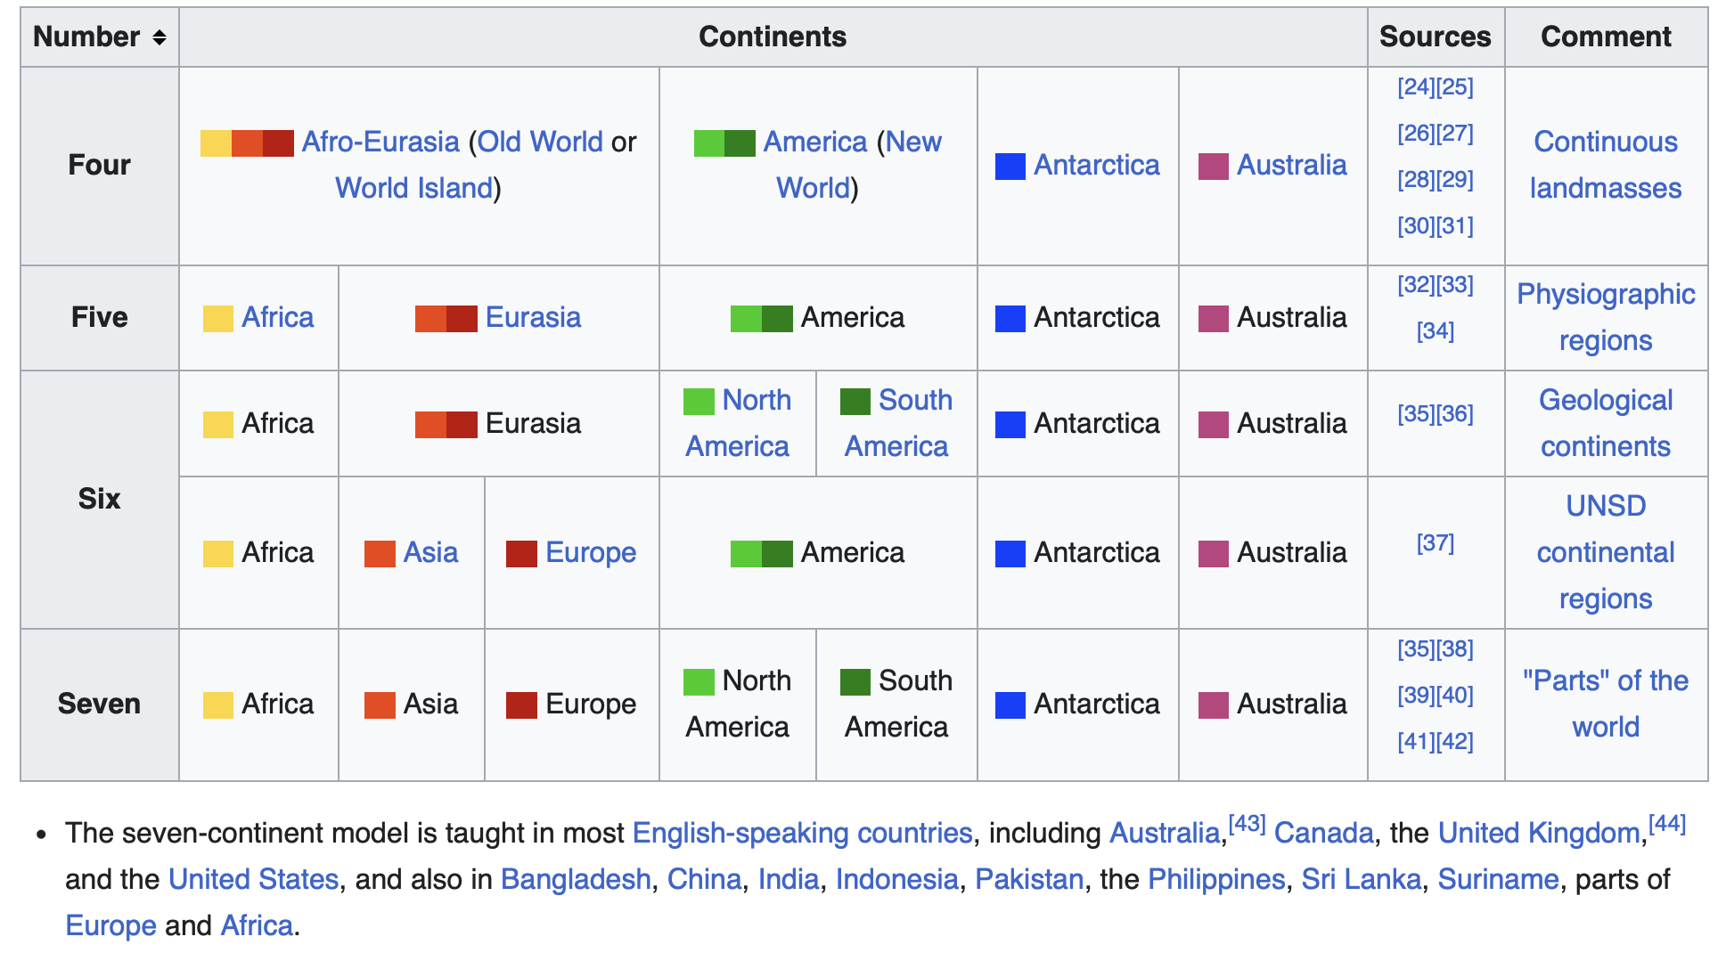Click the Geological continents link
The height and width of the screenshot is (953, 1718).
(1606, 423)
